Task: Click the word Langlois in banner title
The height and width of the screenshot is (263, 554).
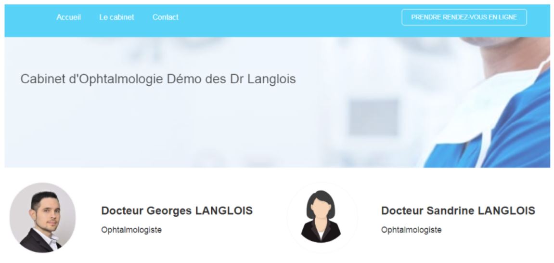Action: tap(271, 79)
